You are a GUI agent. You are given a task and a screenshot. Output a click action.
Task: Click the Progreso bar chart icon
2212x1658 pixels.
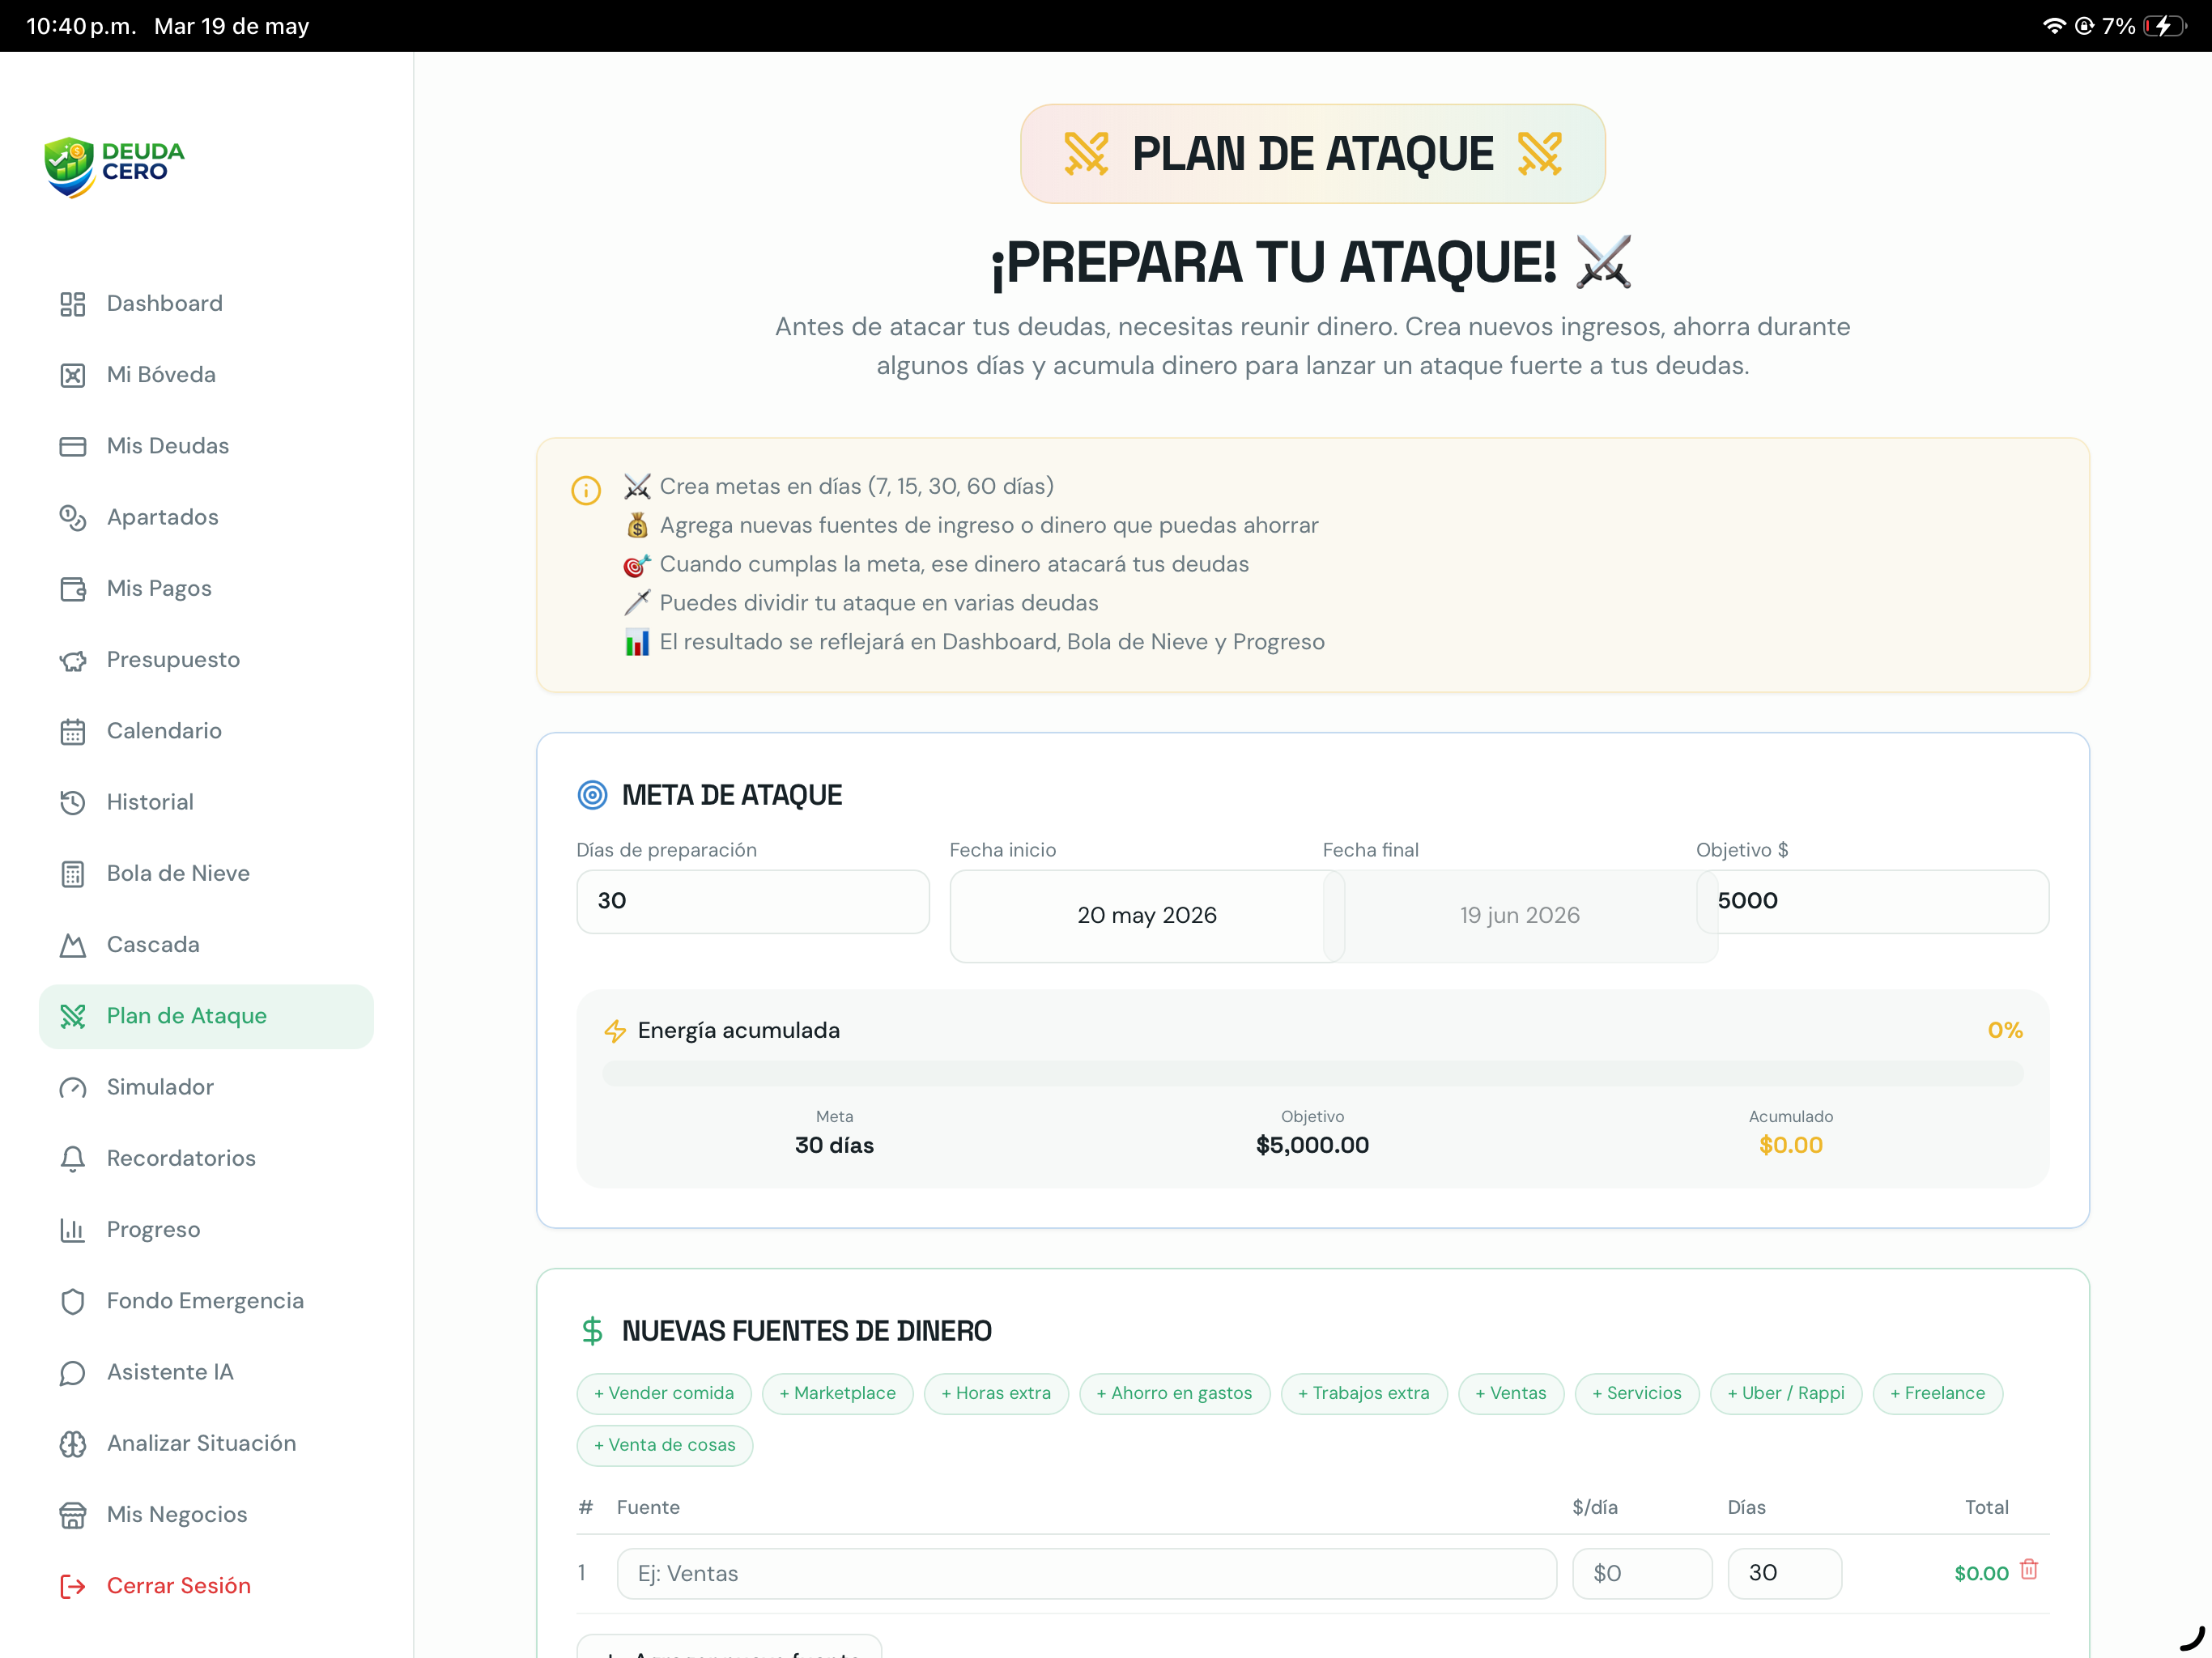coord(72,1230)
